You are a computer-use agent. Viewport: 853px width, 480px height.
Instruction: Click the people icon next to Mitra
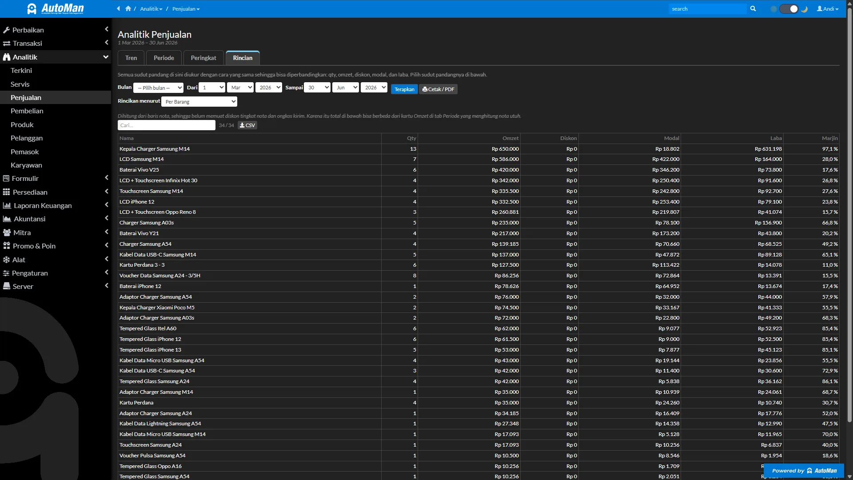point(7,233)
